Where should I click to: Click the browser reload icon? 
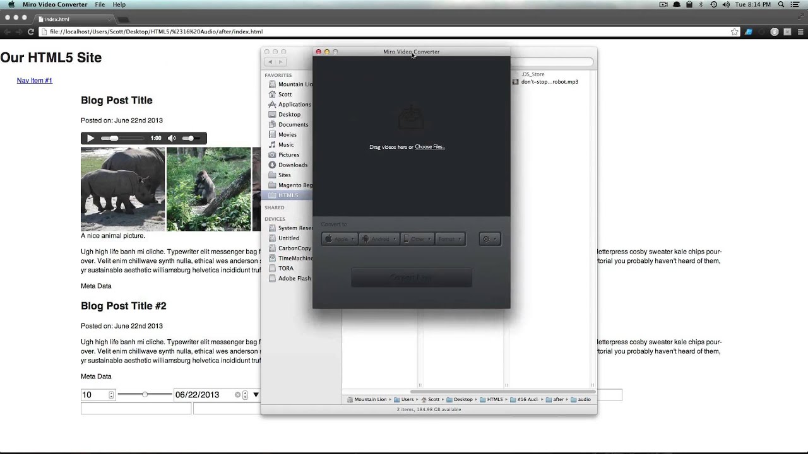click(x=30, y=32)
